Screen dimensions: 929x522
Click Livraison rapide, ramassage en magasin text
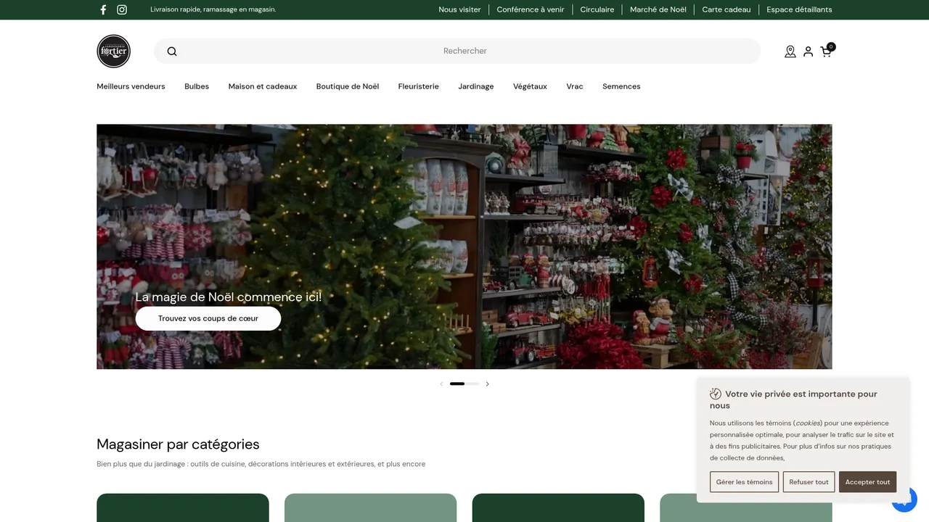coord(213,9)
